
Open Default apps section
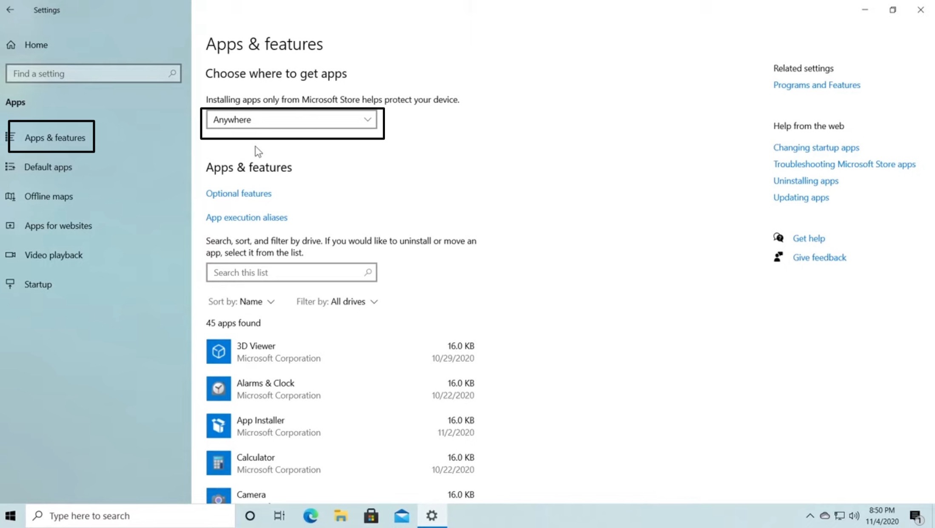(48, 167)
